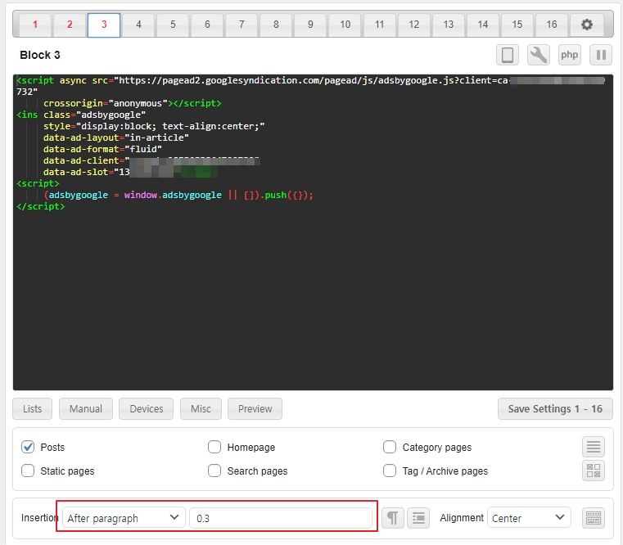The width and height of the screenshot is (623, 545).
Task: Select block tab 15
Action: click(x=517, y=25)
